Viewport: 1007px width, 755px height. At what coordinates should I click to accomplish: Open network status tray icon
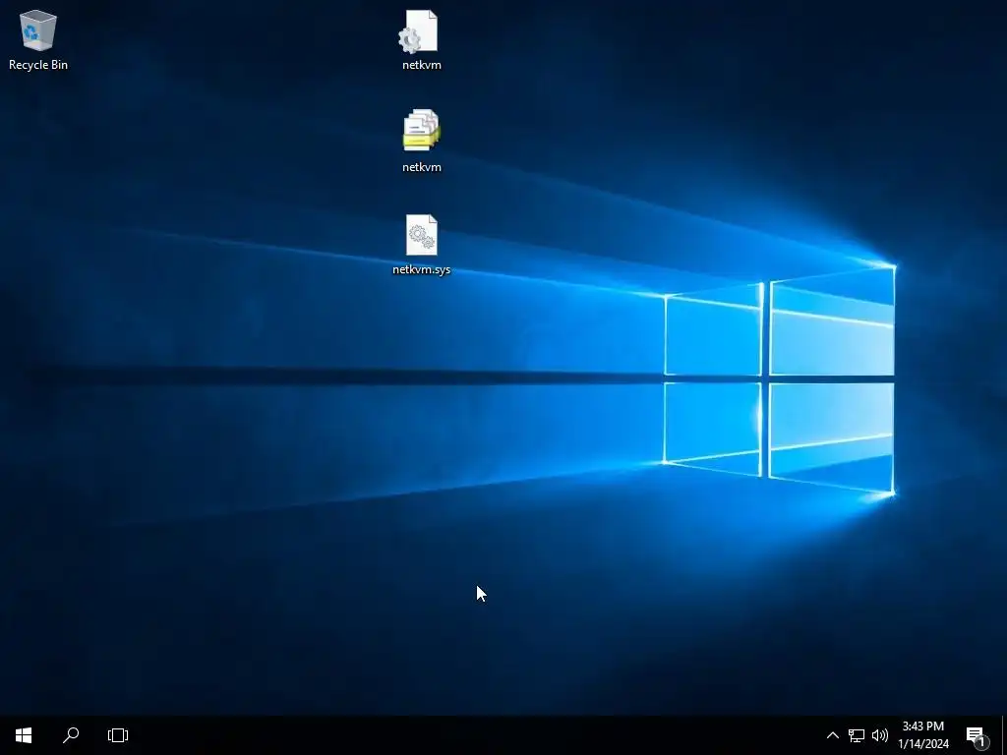pos(857,735)
